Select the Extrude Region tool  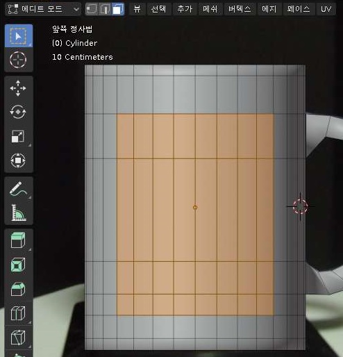point(18,241)
